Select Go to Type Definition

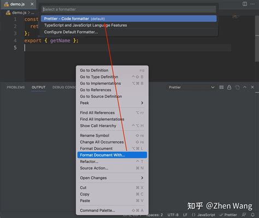pyautogui.click(x=112, y=77)
